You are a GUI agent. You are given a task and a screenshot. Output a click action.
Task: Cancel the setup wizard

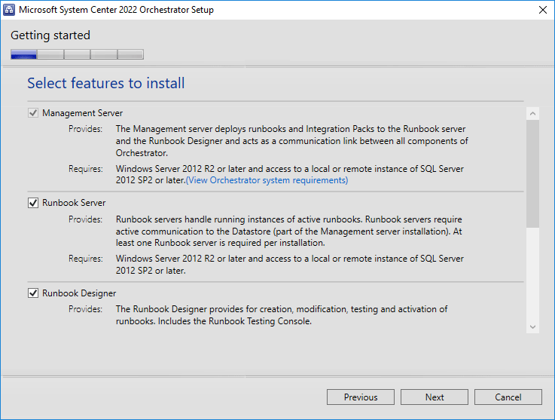tap(508, 397)
